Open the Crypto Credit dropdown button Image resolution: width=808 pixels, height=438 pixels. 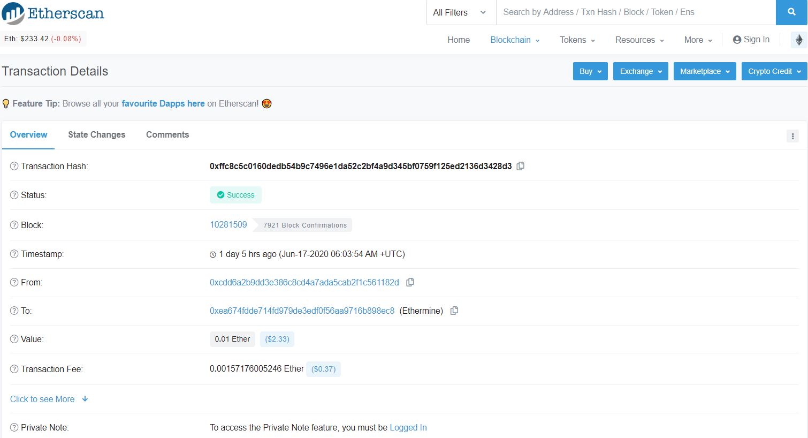774,71
